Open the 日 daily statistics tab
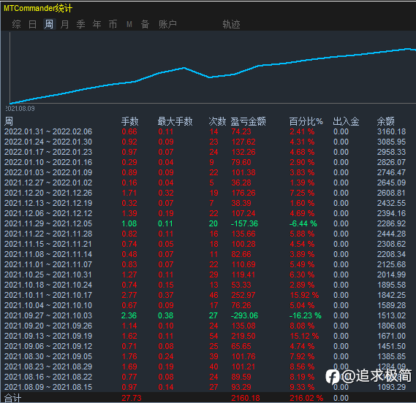The image size is (416, 403). click(x=33, y=24)
